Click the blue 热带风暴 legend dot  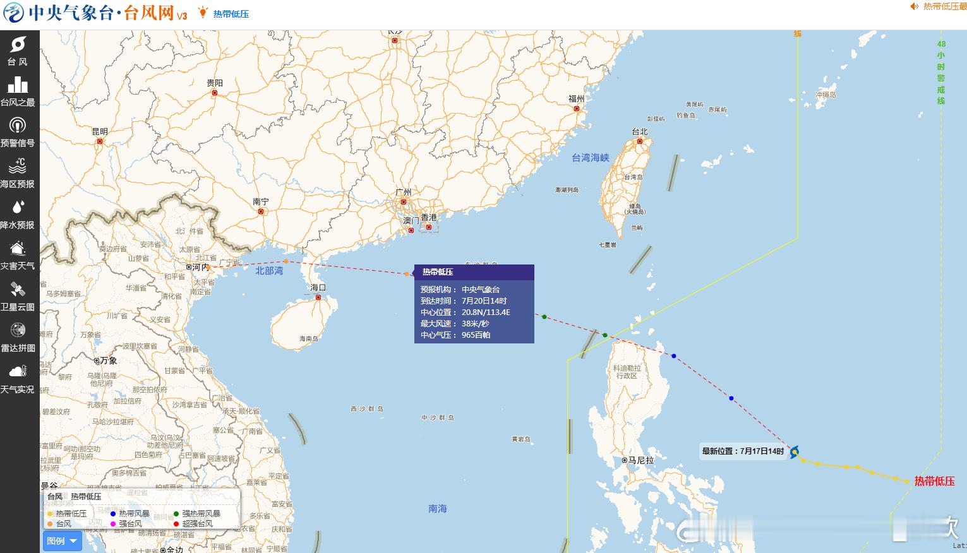pyautogui.click(x=114, y=514)
